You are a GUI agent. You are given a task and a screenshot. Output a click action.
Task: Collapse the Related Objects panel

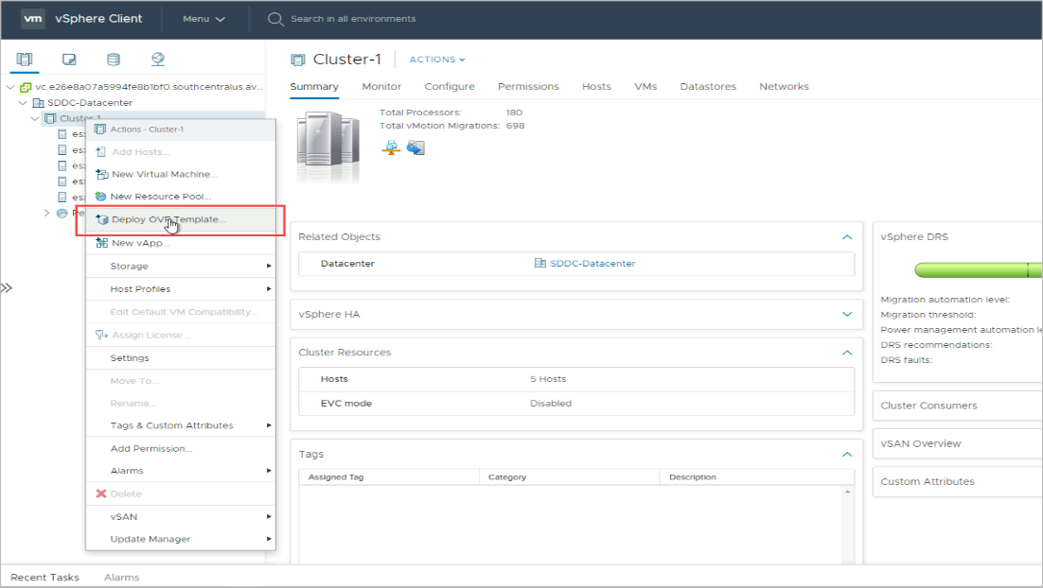pos(847,237)
